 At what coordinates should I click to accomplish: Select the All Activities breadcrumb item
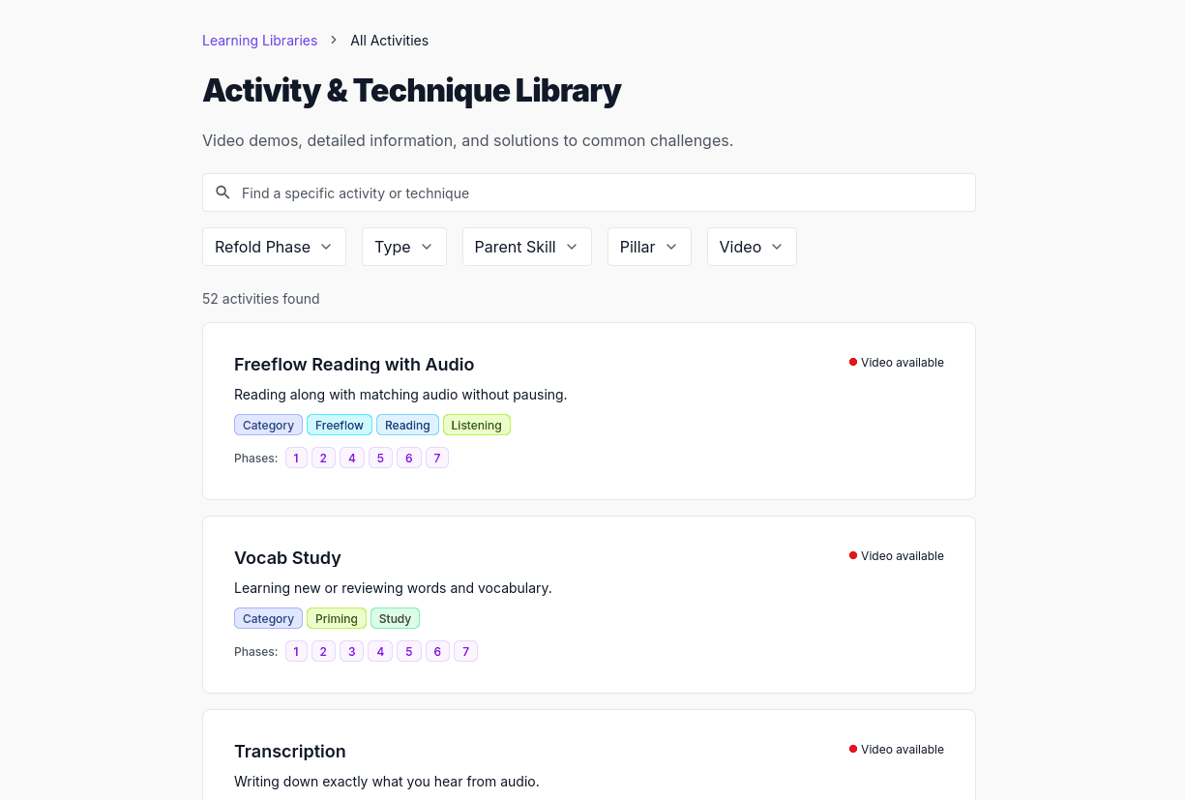(x=389, y=41)
